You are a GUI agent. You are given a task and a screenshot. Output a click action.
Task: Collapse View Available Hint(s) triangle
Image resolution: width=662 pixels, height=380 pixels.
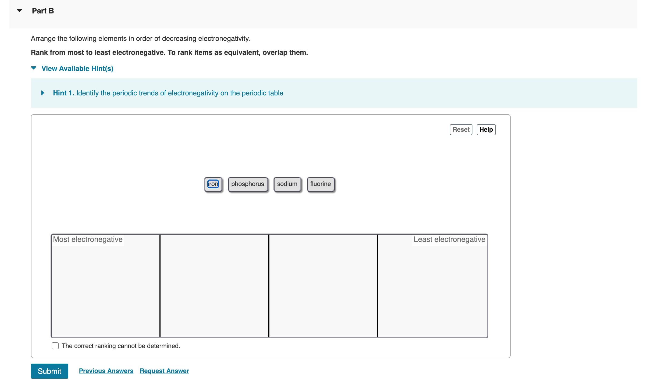point(34,68)
